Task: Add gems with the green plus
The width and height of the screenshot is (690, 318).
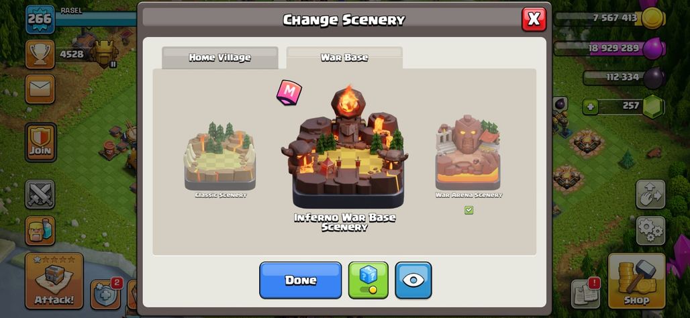Action: pyautogui.click(x=590, y=107)
